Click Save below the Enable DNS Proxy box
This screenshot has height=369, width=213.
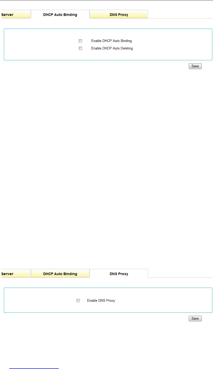195,318
